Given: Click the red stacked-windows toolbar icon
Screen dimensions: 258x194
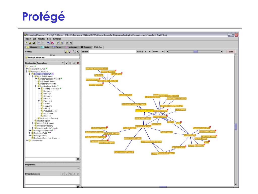Looking at the screenshot, I should pos(52,43).
